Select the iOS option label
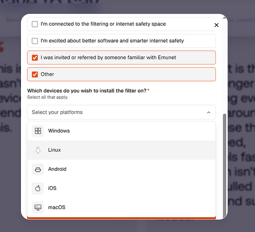This screenshot has width=255, height=232. (52, 188)
